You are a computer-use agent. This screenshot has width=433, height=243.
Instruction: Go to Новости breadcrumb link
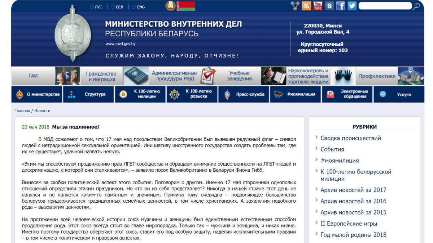pyautogui.click(x=42, y=111)
